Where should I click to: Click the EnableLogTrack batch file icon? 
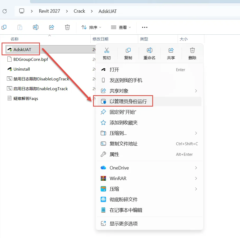[10, 89]
